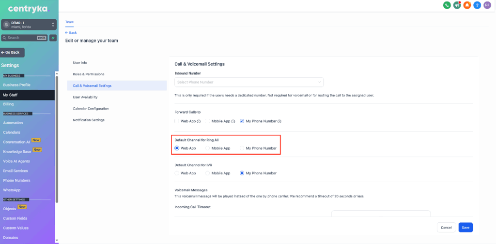Click the Back link above the heading
The image size is (496, 244).
(x=71, y=32)
